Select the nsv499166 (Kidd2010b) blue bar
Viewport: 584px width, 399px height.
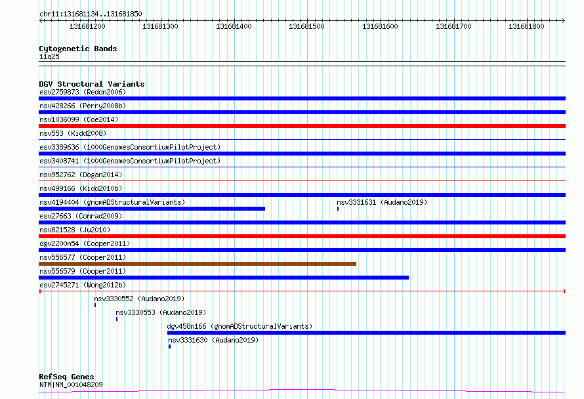[302, 195]
